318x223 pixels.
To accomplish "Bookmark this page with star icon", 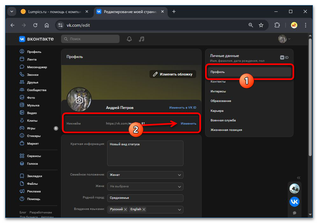I will pyautogui.click(x=261, y=25).
